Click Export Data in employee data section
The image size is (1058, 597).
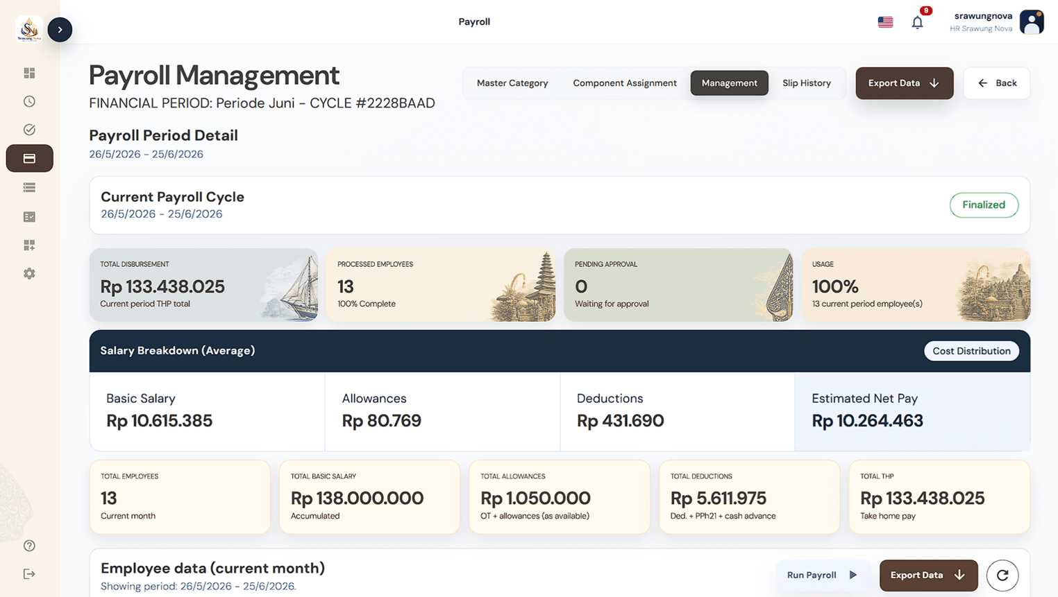tap(928, 575)
